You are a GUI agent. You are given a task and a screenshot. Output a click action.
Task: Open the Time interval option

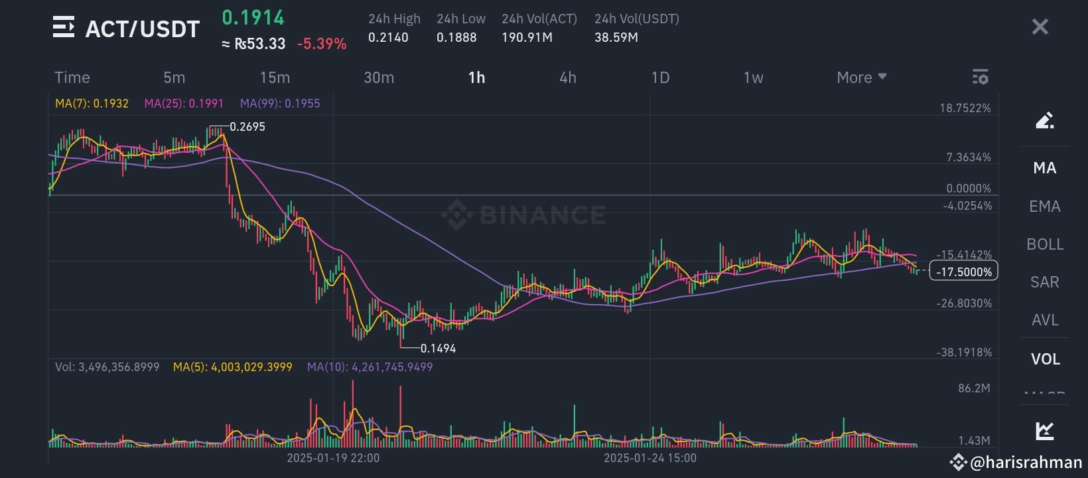tap(72, 77)
